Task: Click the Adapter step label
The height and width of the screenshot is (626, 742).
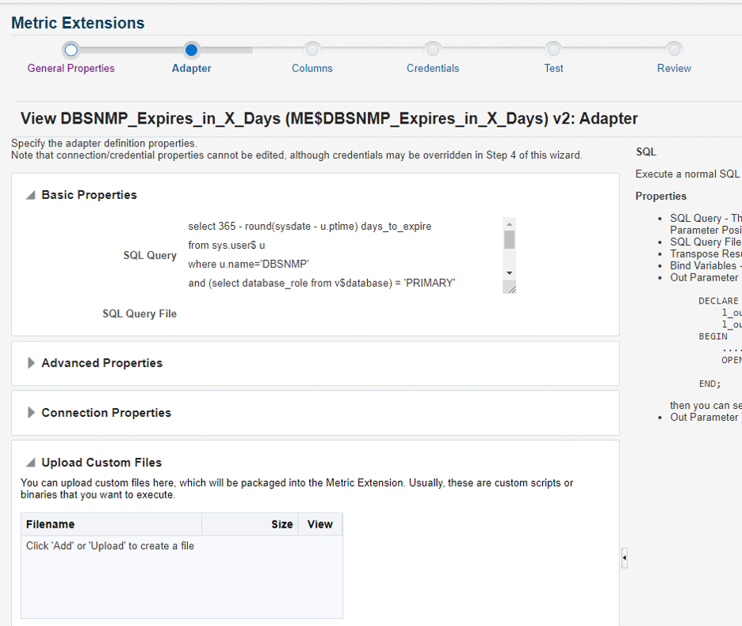Action: tap(192, 68)
